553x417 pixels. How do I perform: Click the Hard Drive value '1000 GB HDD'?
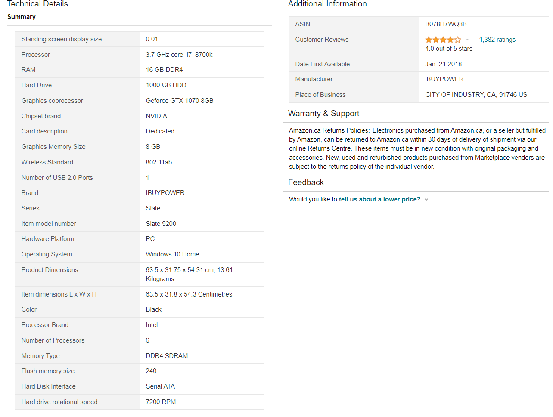pyautogui.click(x=166, y=85)
